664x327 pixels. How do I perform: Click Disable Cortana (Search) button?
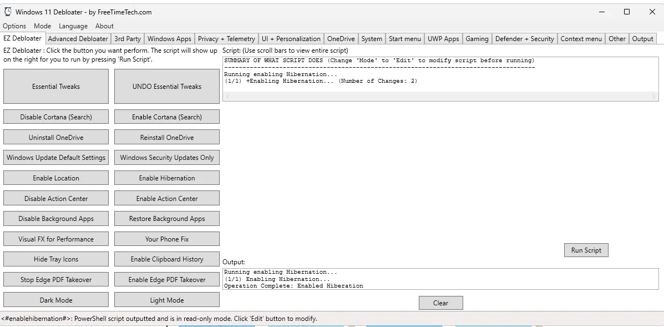coord(56,117)
